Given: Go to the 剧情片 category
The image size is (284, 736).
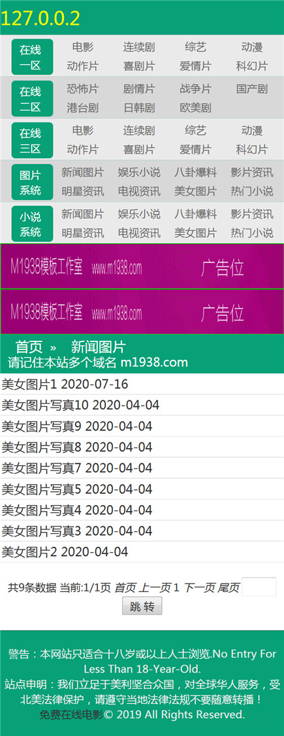Looking at the screenshot, I should coord(139,89).
